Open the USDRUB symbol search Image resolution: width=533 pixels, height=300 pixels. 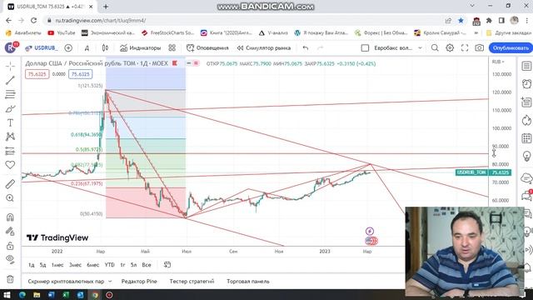(x=42, y=48)
